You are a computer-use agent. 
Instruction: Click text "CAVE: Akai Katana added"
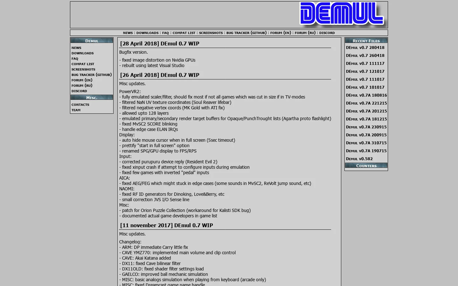tap(147, 258)
